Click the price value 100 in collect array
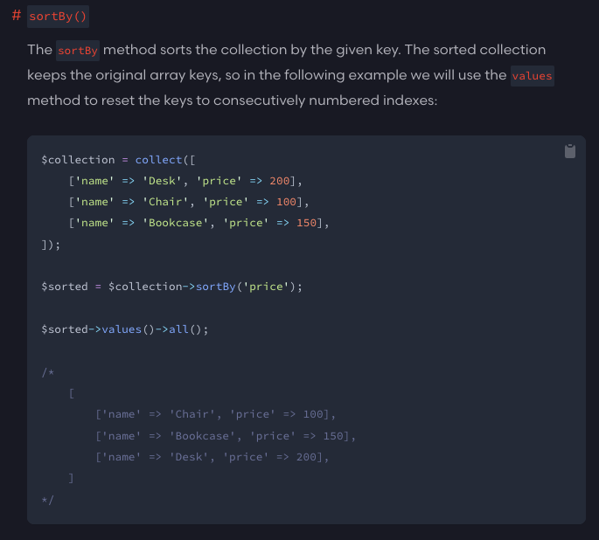Image resolution: width=599 pixels, height=540 pixels. point(286,202)
